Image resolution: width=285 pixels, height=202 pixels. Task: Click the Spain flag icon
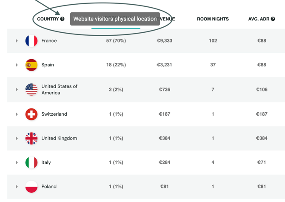[x=31, y=65]
